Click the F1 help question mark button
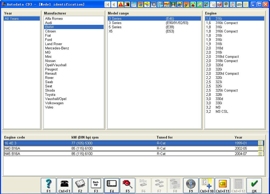This screenshot has width=270, height=194. 49,186
